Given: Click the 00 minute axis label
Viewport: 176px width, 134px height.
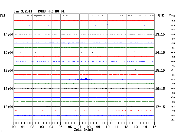Looking at the screenshot, I should (x=14, y=127).
